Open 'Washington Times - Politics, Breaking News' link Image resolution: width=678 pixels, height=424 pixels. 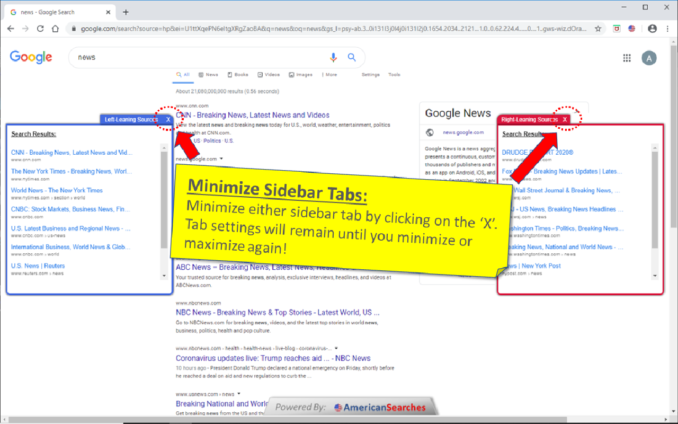click(564, 228)
